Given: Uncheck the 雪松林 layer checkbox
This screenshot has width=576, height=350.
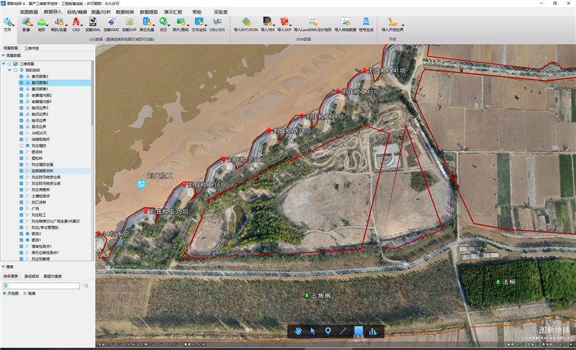Looking at the screenshot, I should [x=22, y=158].
